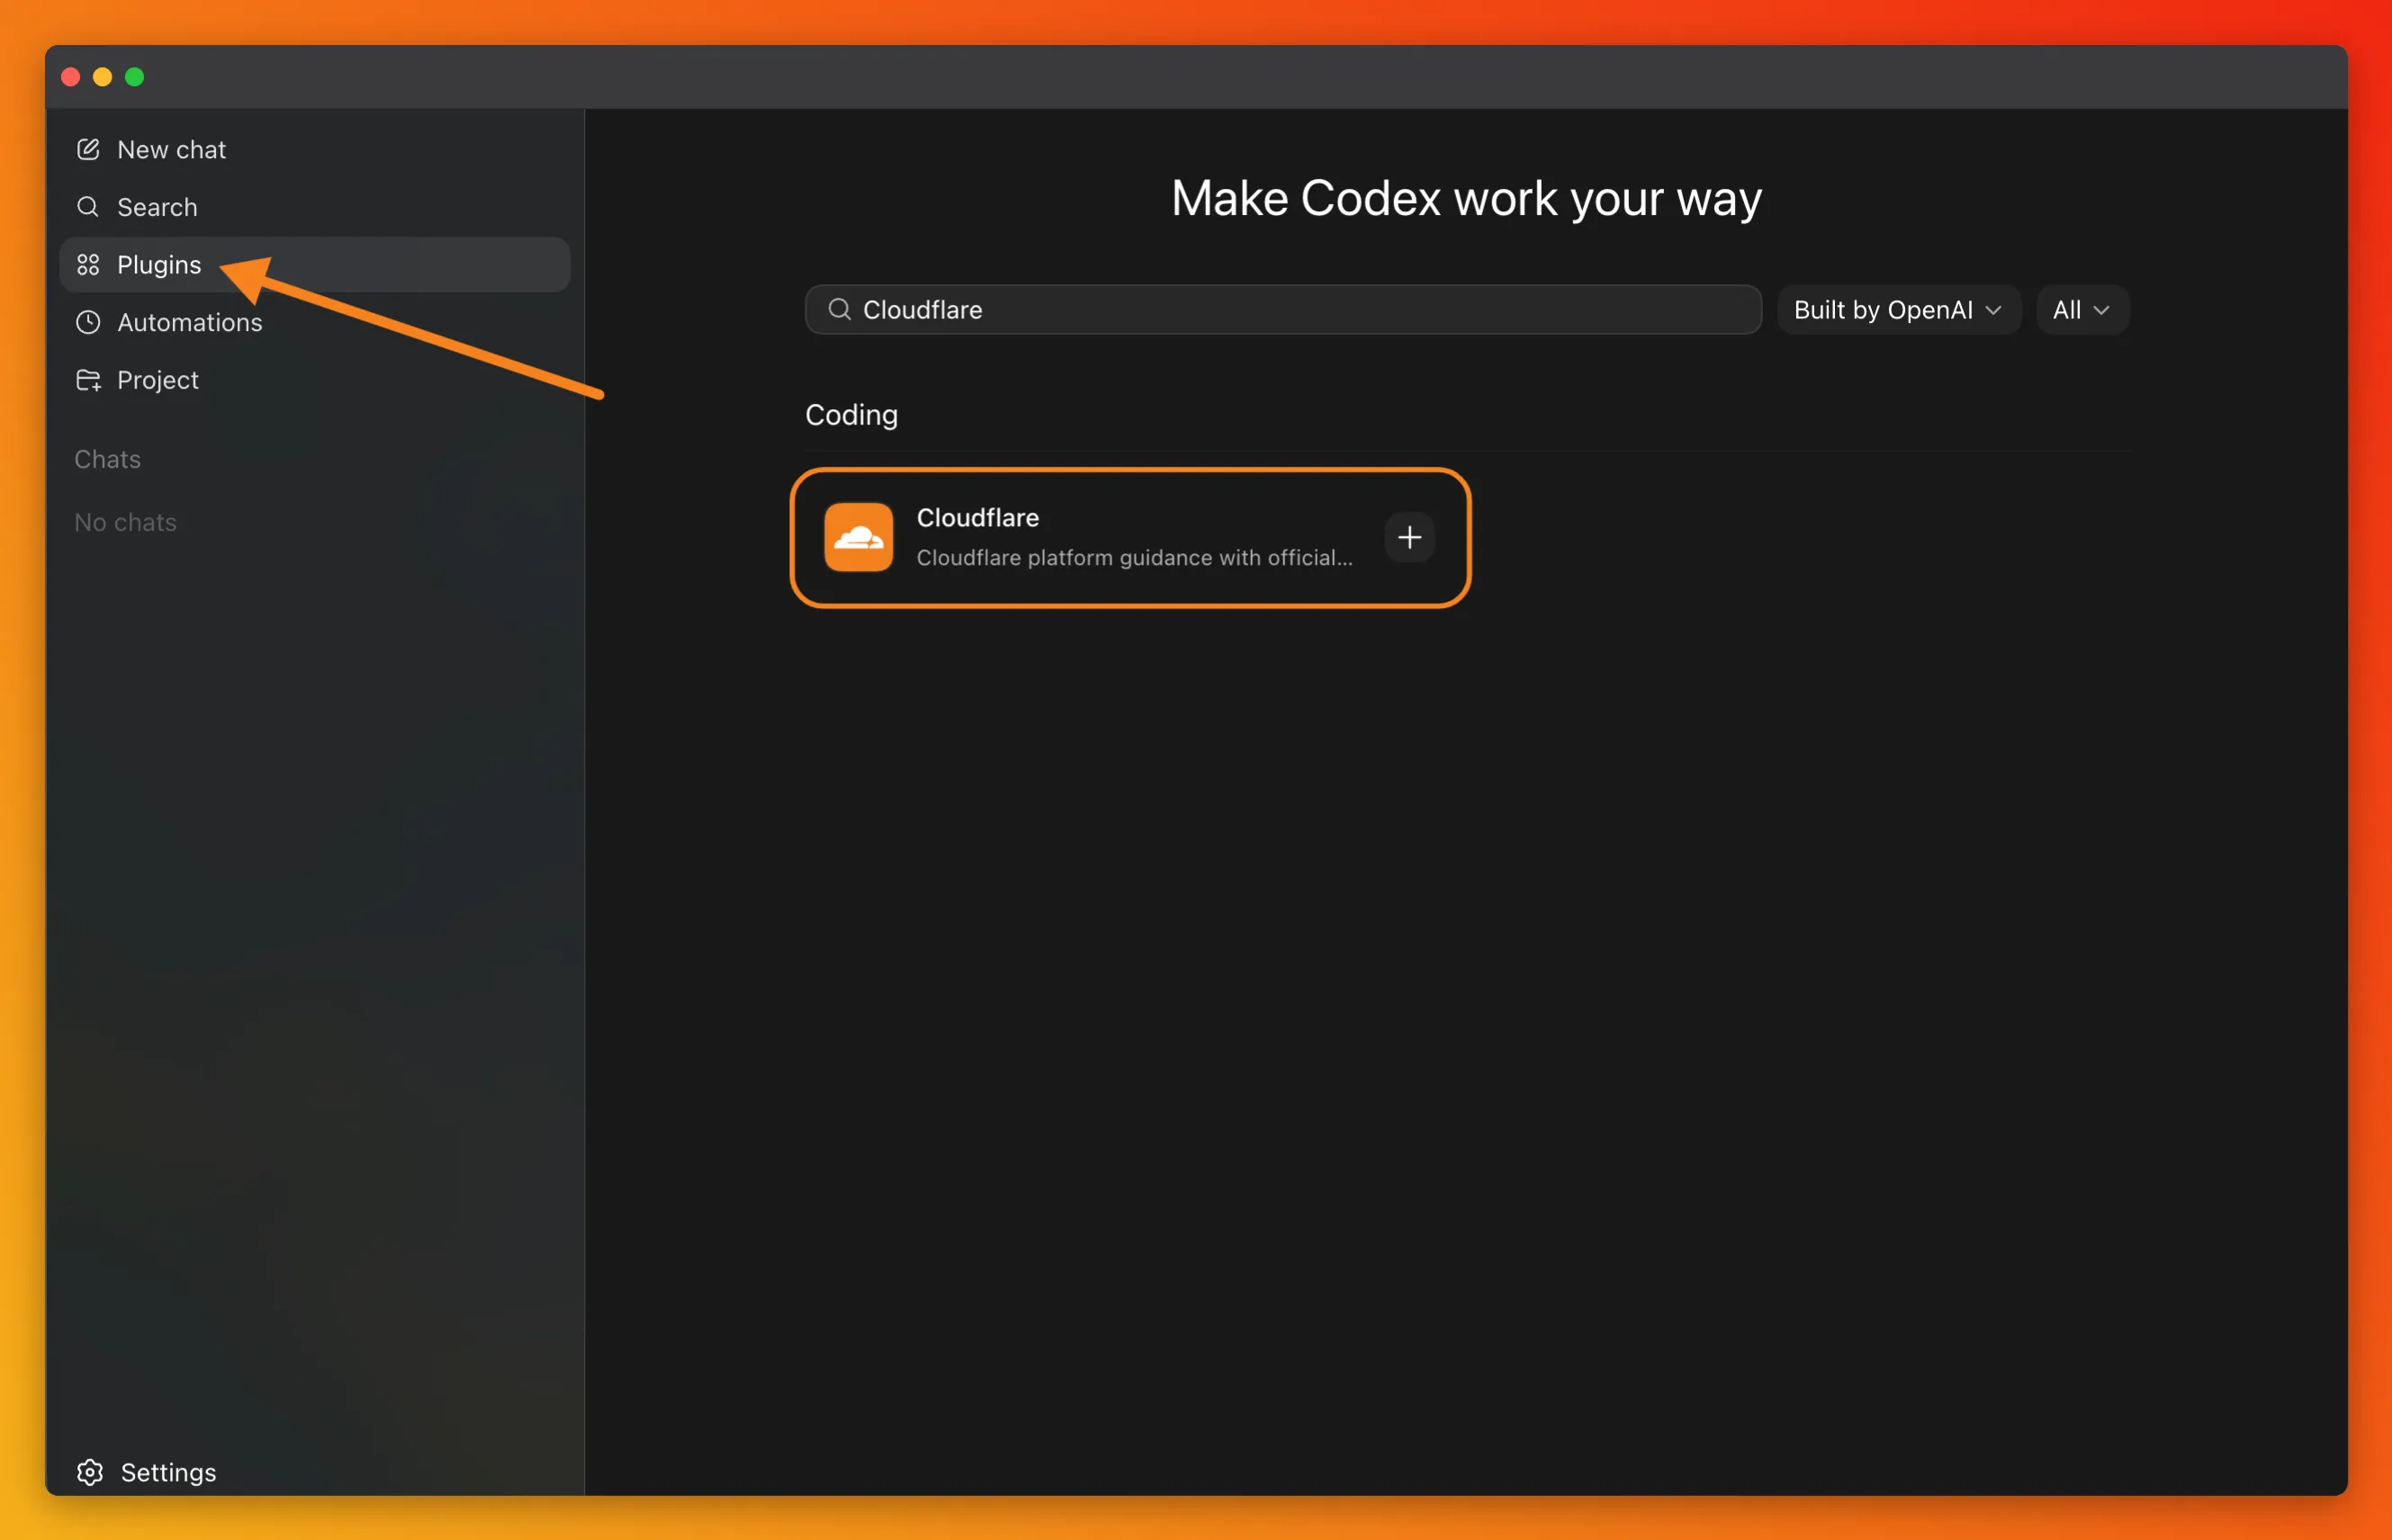
Task: Open Settings at sidebar bottom
Action: point(146,1472)
